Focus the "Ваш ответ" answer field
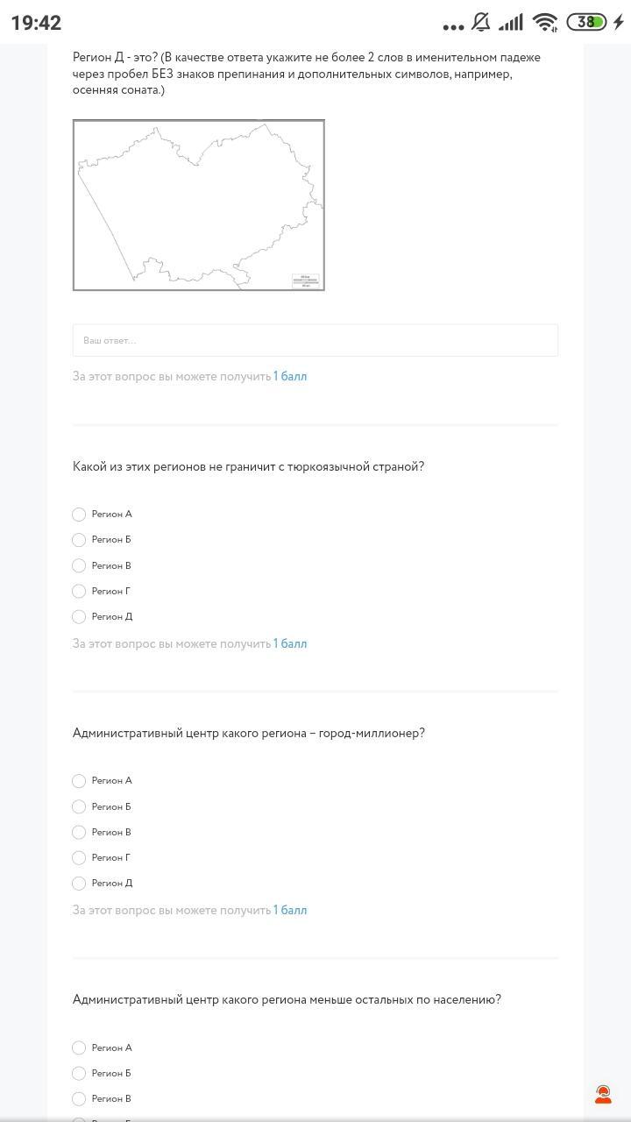This screenshot has height=1122, width=631. 315,340
